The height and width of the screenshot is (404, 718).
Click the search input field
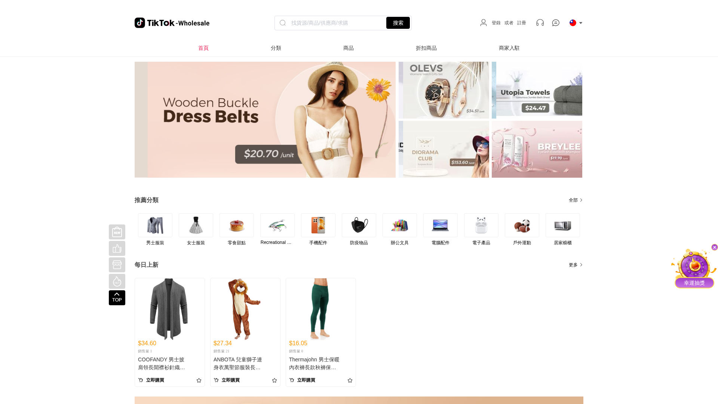pyautogui.click(x=337, y=23)
